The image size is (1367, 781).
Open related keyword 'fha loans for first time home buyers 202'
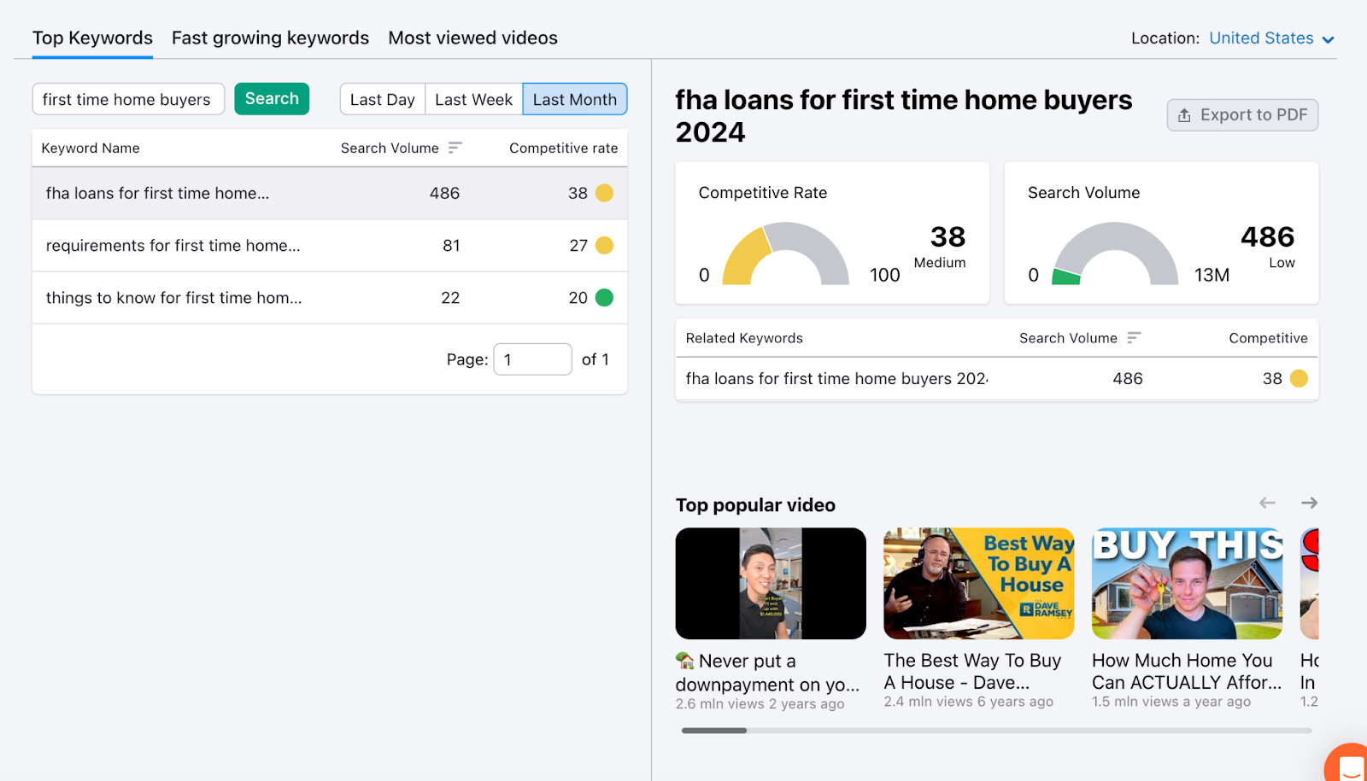pos(837,378)
